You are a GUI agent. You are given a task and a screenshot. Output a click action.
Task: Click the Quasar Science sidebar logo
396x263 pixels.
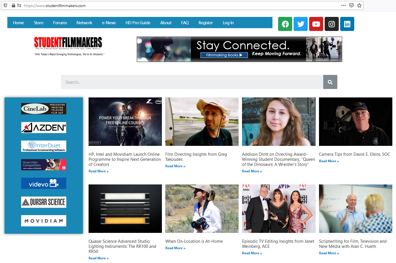point(43,202)
